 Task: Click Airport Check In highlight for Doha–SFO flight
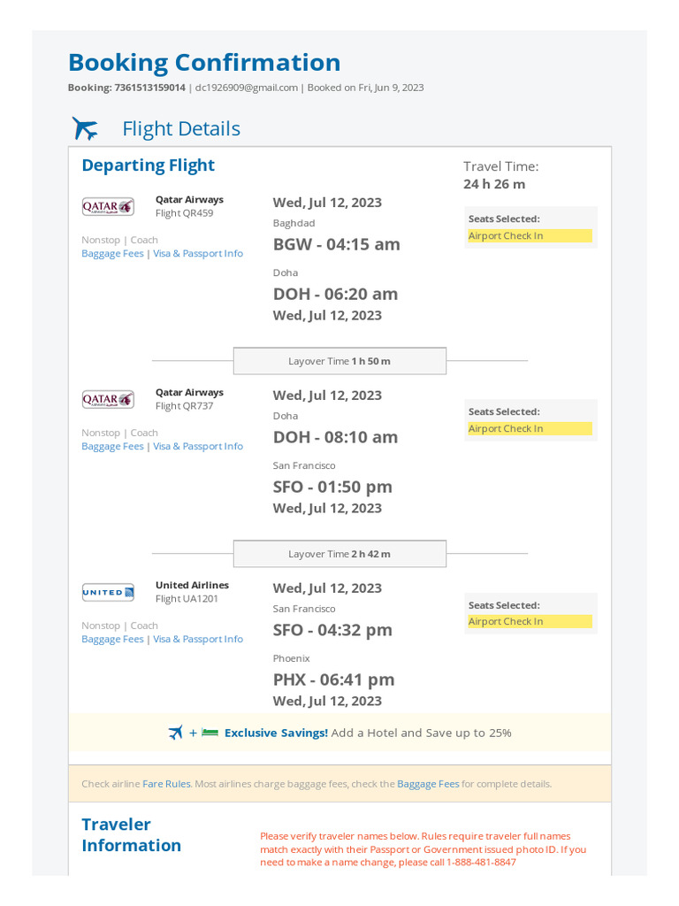530,429
